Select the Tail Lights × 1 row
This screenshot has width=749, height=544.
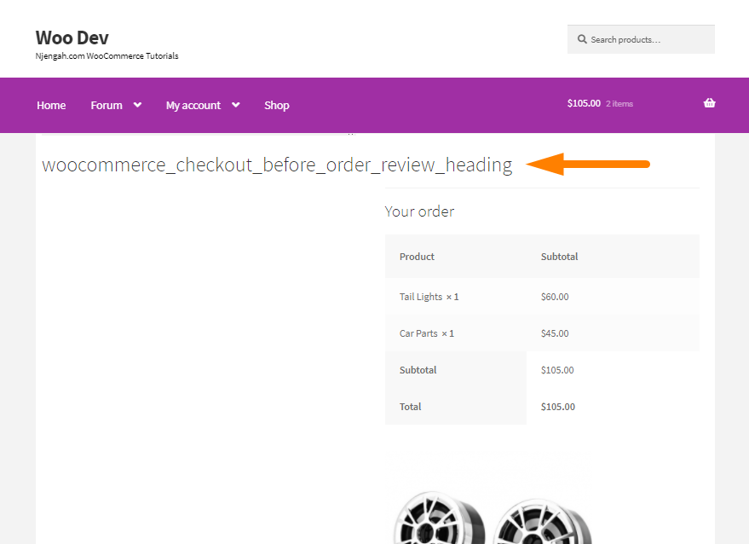(542, 297)
